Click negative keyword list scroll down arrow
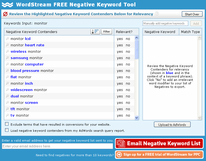 coord(199,118)
